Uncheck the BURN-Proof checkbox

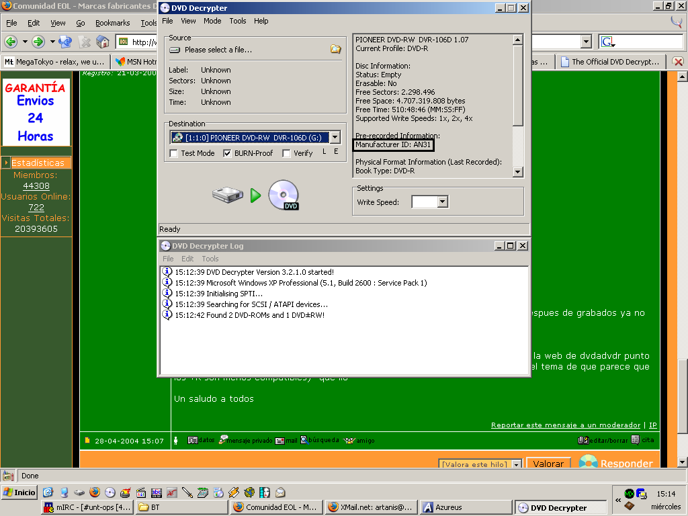tap(227, 153)
